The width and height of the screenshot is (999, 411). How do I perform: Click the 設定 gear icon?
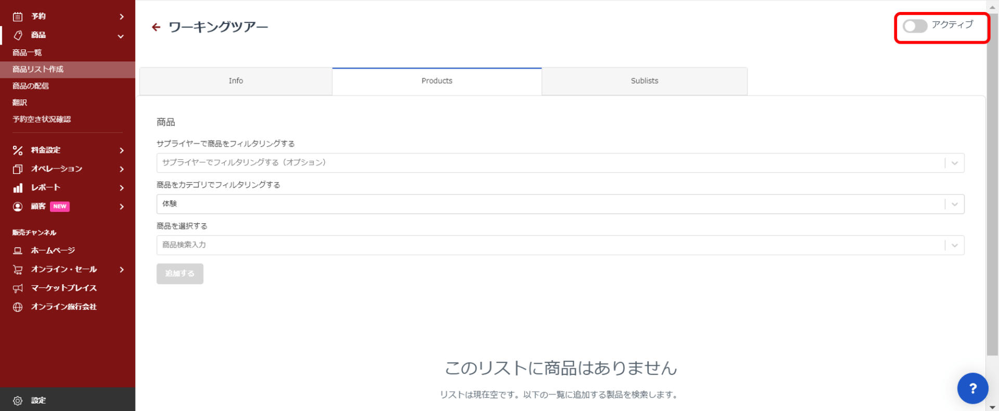click(x=18, y=401)
